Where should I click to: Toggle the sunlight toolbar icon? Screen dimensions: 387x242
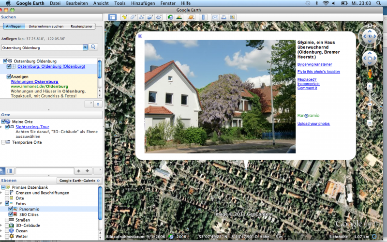click(x=179, y=17)
